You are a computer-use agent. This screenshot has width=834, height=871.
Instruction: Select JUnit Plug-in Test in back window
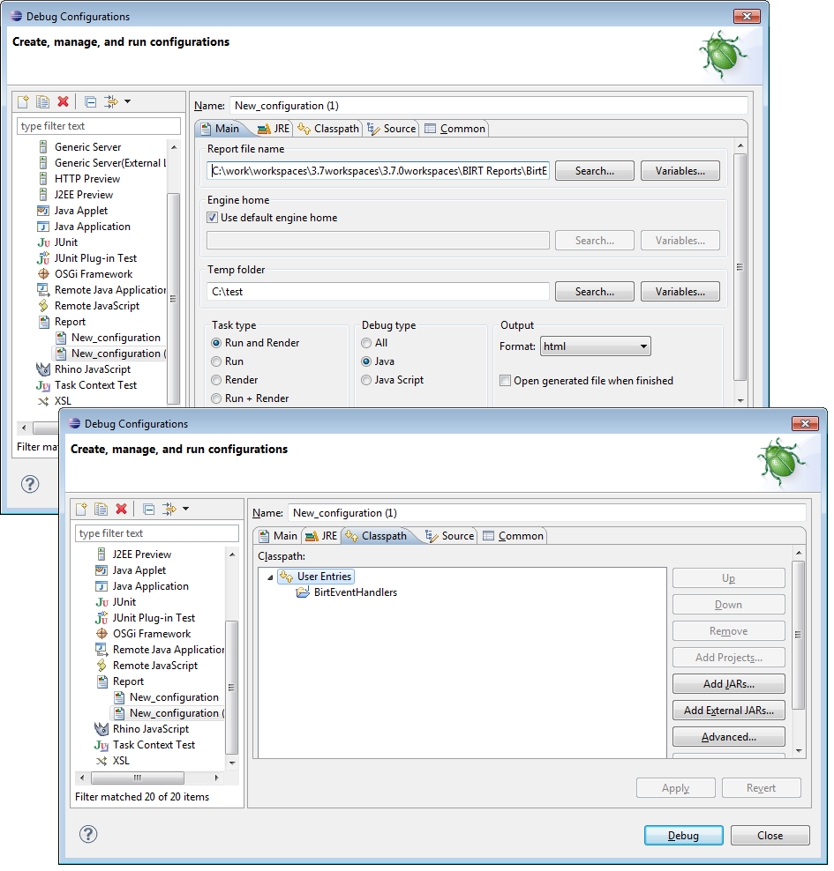[x=95, y=258]
